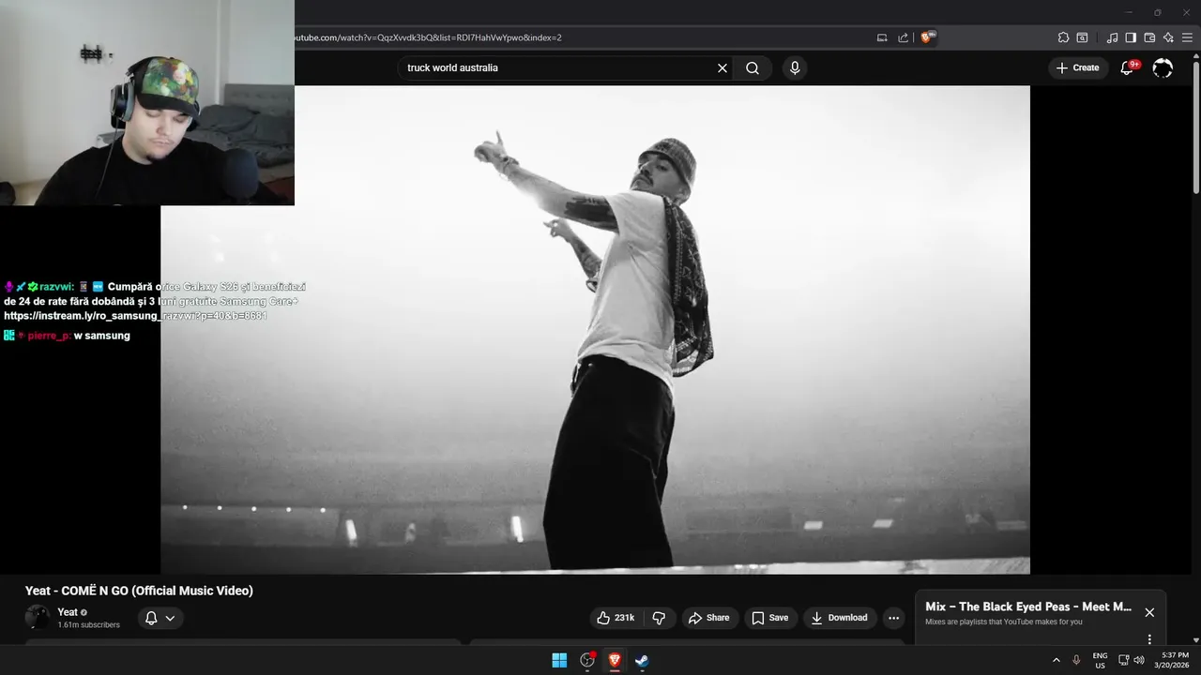The image size is (1201, 675).
Task: Open more actions ellipsis under the video
Action: point(893,618)
